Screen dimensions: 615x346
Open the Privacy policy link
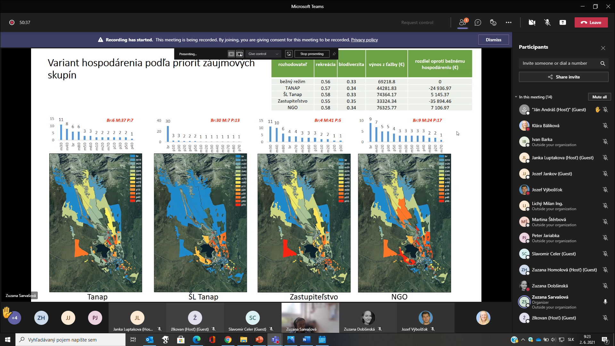(x=364, y=40)
